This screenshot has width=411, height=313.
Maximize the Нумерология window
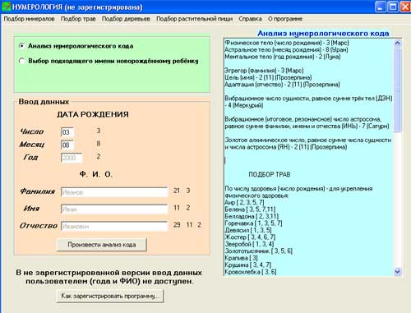393,7
